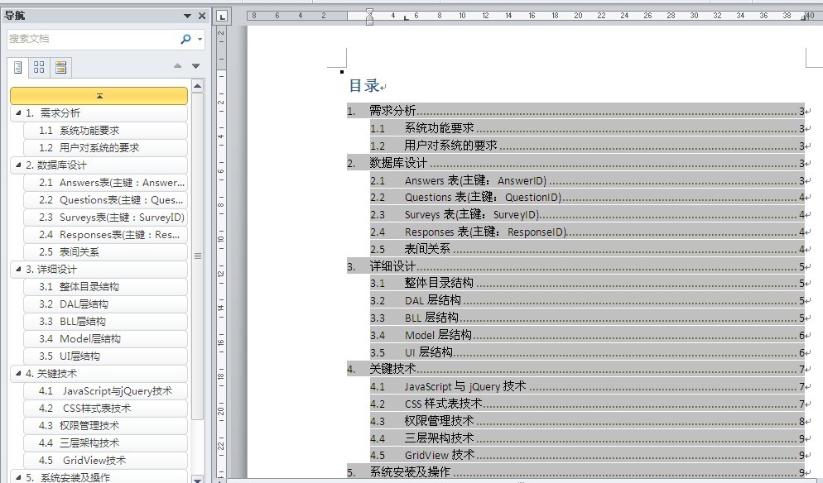Select '3.2 DAL层结构' in navigation pane

[83, 304]
